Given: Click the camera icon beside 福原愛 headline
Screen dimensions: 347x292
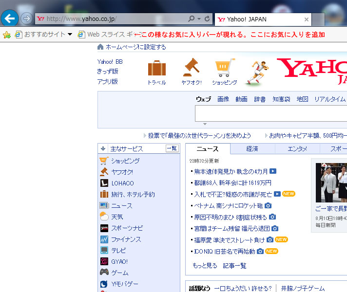Looking at the screenshot, I should point(270,240).
